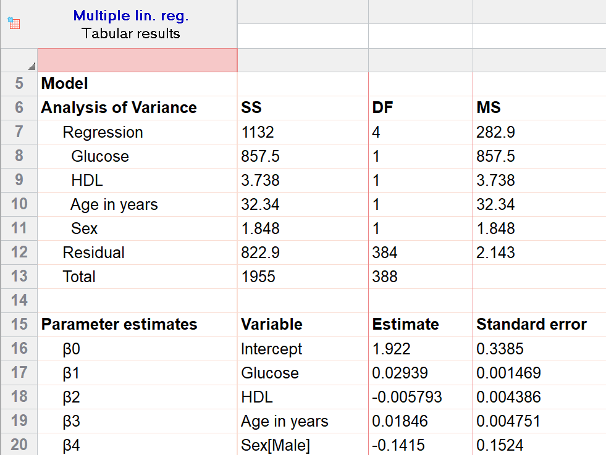606x455 pixels.
Task: Click the 'Estimate' heading cell
Action: click(405, 324)
